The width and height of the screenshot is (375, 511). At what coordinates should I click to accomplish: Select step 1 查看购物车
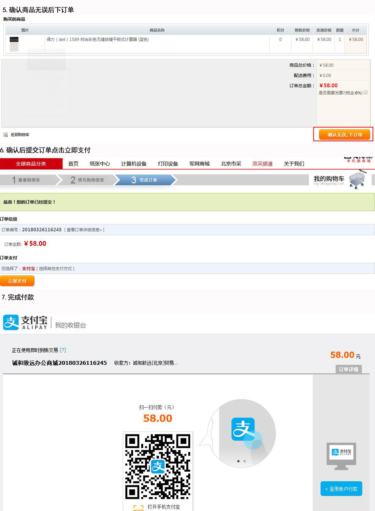29,180
